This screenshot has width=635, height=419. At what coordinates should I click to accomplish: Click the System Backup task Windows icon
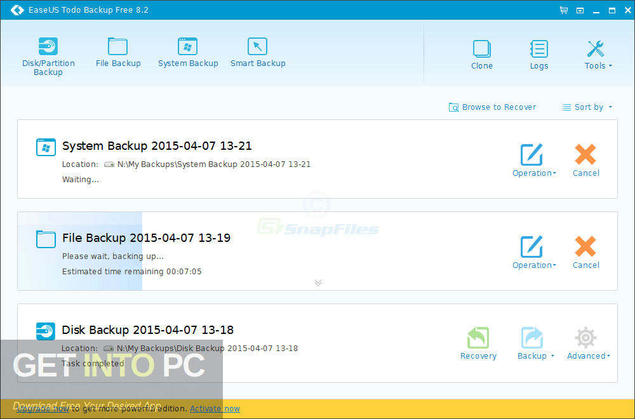46,147
